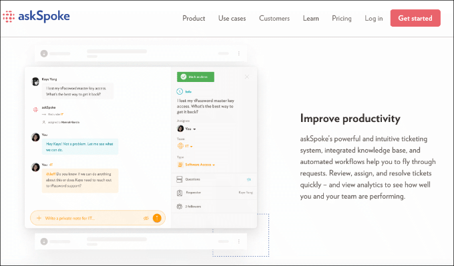The height and width of the screenshot is (266, 454).
Task: Click the person icon beside assigned to Hannah
Action: pos(44,122)
